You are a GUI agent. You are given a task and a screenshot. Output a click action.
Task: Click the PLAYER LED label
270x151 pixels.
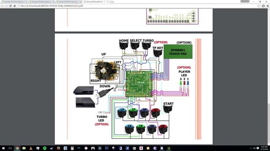point(184,73)
